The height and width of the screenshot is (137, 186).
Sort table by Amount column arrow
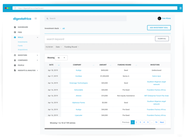pyautogui.click(x=111, y=65)
